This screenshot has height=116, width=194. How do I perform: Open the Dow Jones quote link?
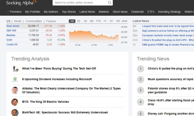pyautogui.click(x=13, y=26)
